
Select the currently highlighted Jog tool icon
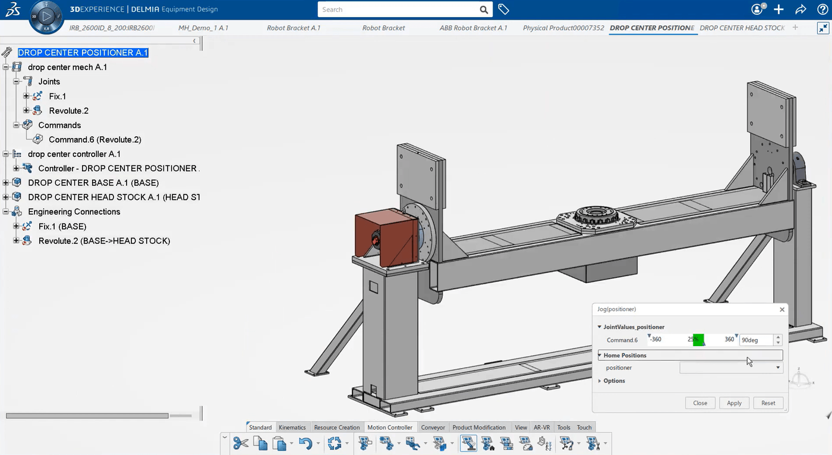pos(468,443)
